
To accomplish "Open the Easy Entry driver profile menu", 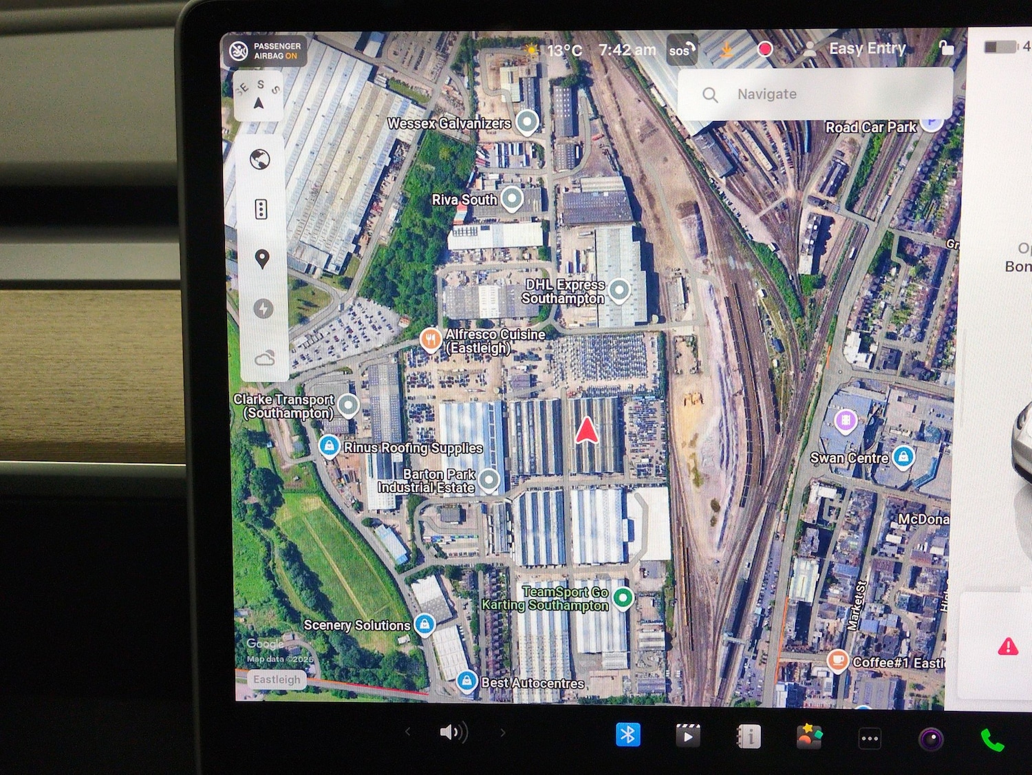I will pos(856,49).
